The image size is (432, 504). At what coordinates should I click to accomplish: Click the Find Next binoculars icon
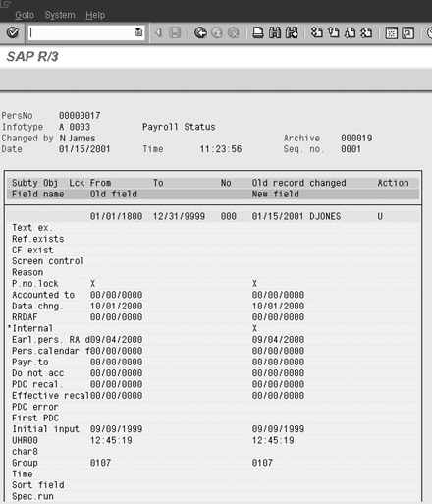coord(292,32)
